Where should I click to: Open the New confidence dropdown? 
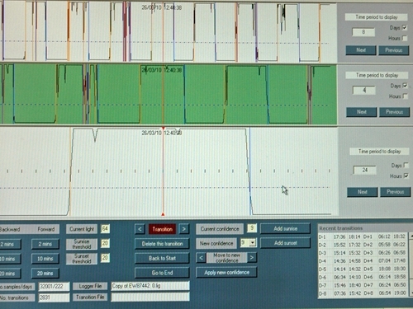point(253,242)
